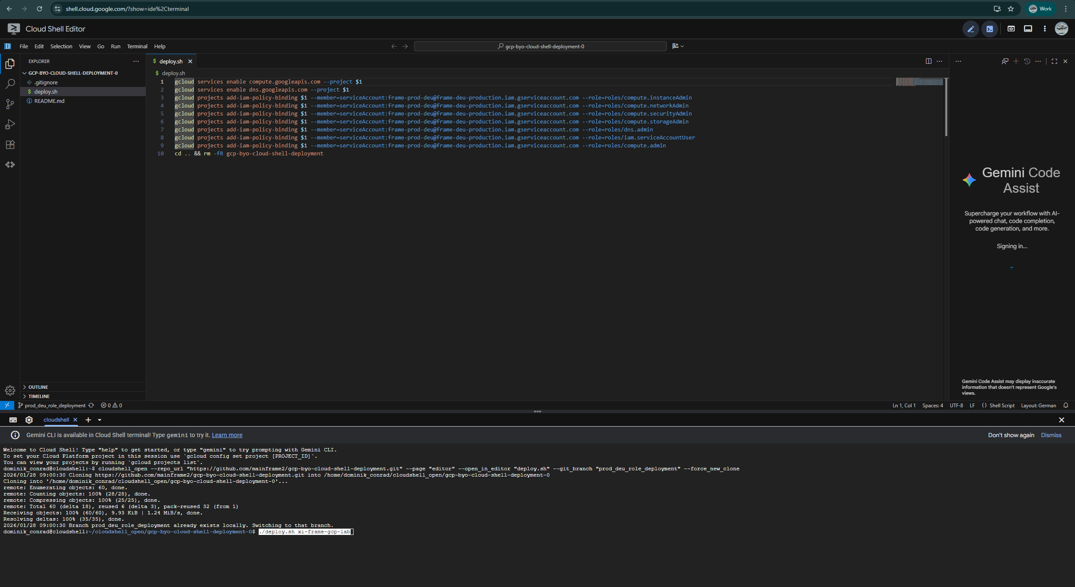The height and width of the screenshot is (587, 1075).
Task: Expand the OUTLINE section
Action: [38, 387]
